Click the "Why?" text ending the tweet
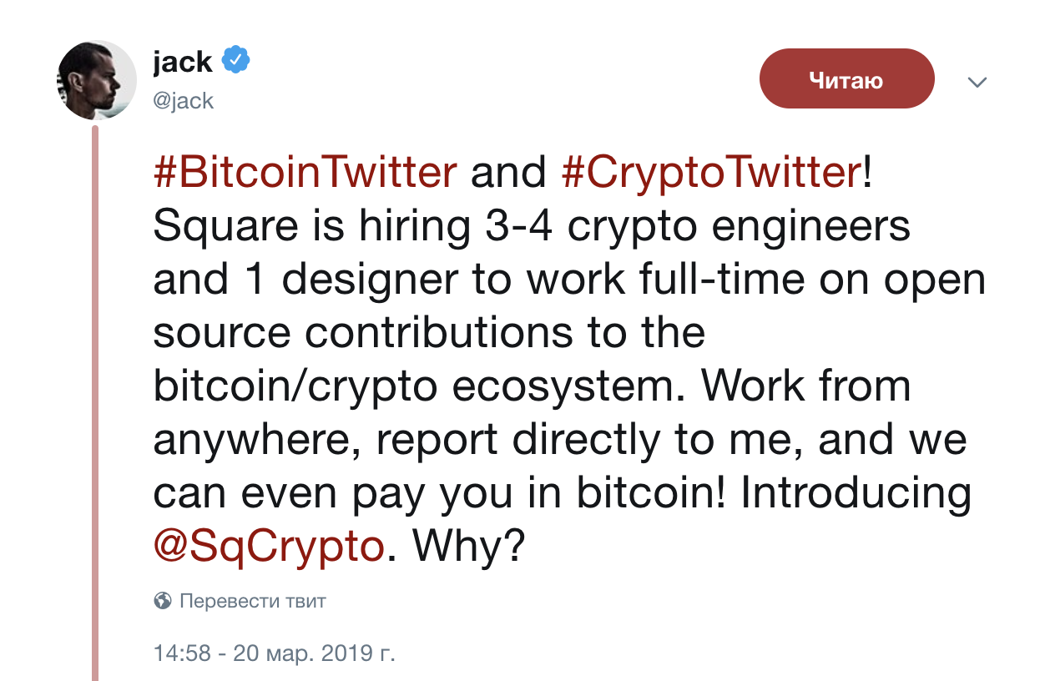 (x=468, y=546)
